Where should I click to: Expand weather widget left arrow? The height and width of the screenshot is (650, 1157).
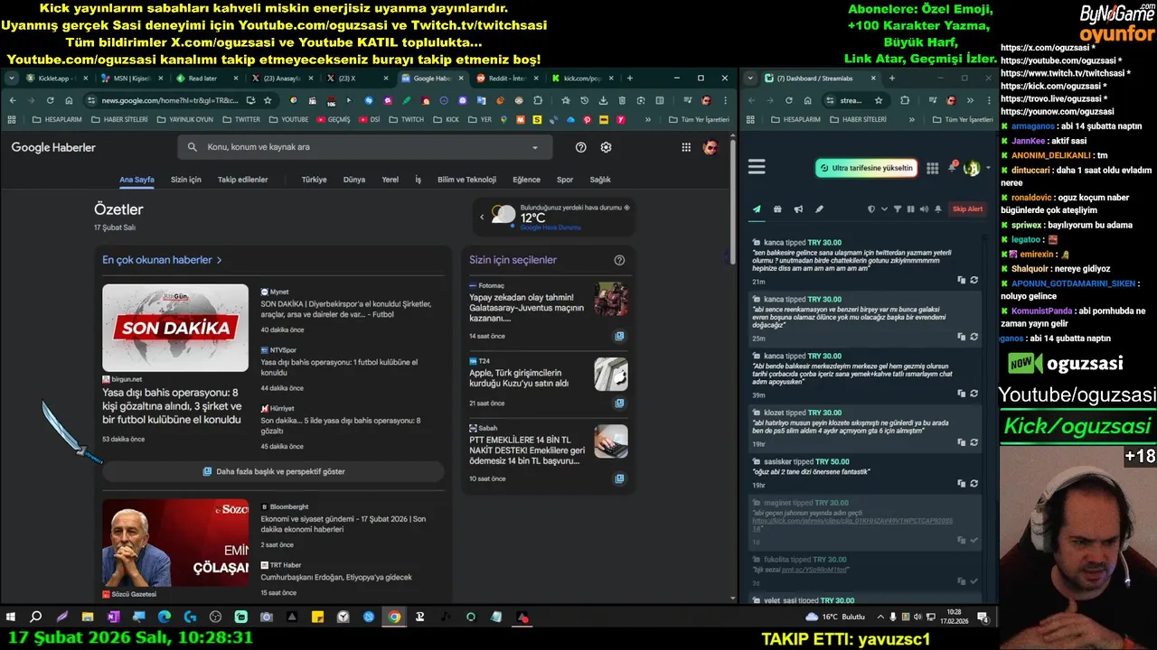[482, 217]
